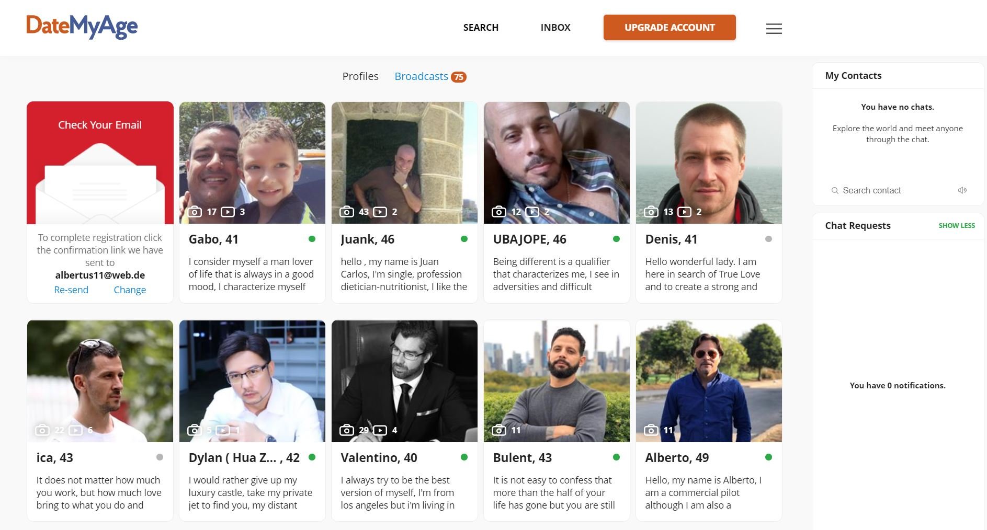Open the hamburger menu icon
987x530 pixels.
pyautogui.click(x=774, y=29)
